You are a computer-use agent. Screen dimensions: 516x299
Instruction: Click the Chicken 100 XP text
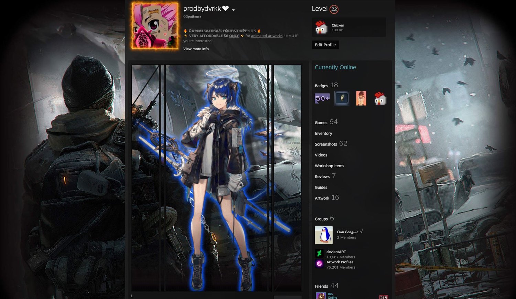pyautogui.click(x=338, y=28)
